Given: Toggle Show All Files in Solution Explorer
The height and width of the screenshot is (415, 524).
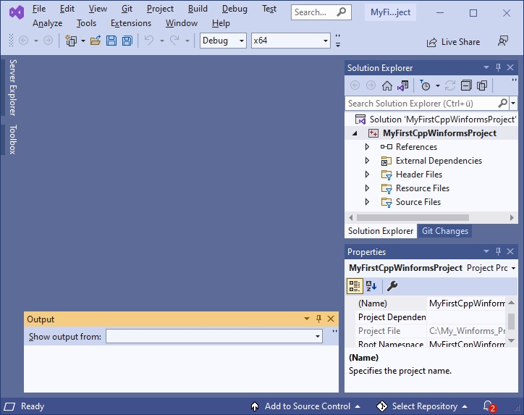Looking at the screenshot, I should point(482,85).
